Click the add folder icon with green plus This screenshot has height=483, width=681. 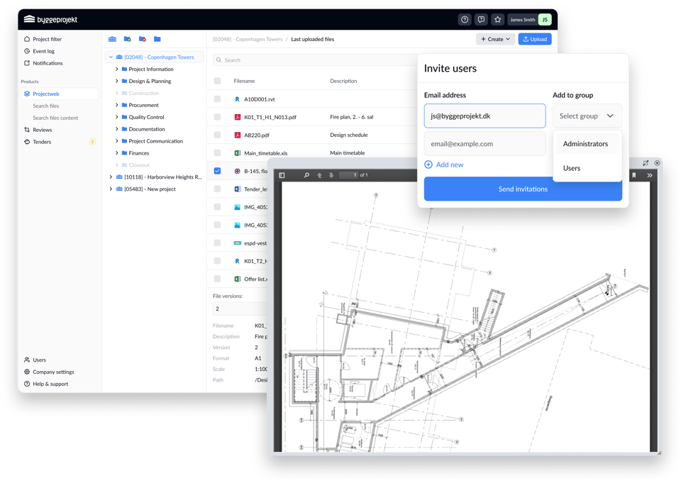pos(128,39)
